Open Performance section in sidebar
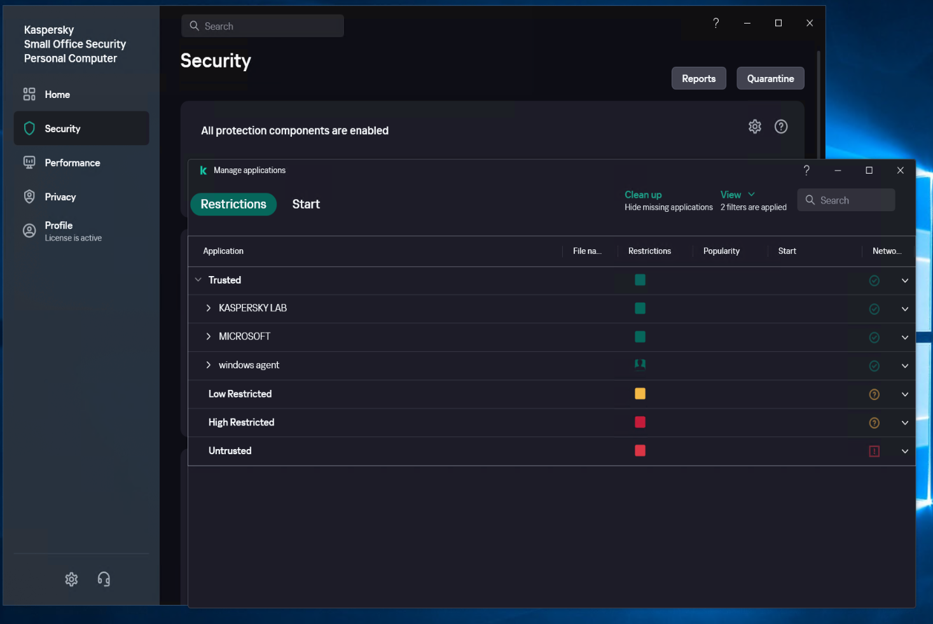This screenshot has height=624, width=933. click(x=81, y=163)
